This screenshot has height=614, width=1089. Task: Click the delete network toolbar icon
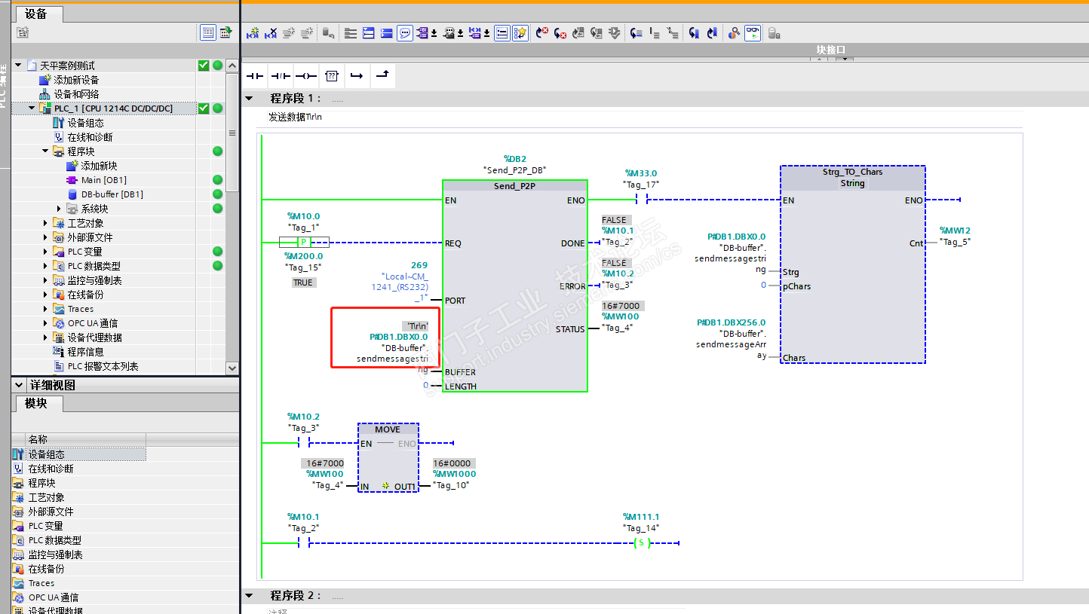pyautogui.click(x=271, y=33)
